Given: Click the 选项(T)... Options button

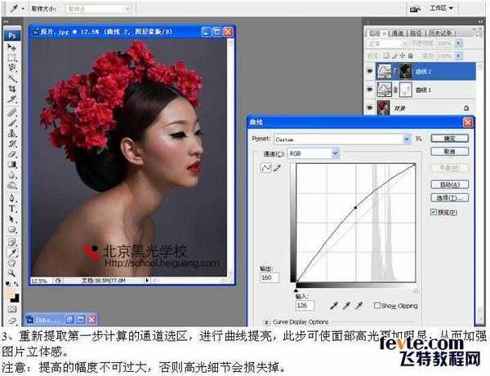Looking at the screenshot, I should tap(450, 198).
